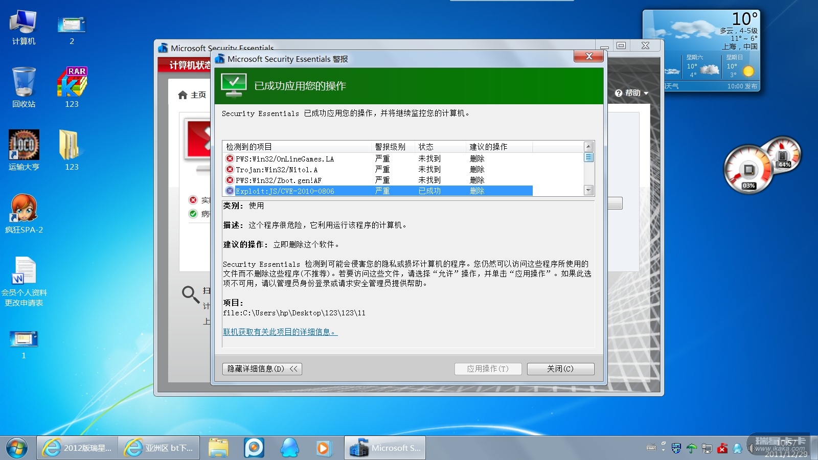
Task: Click the network connection tray icon
Action: [707, 448]
